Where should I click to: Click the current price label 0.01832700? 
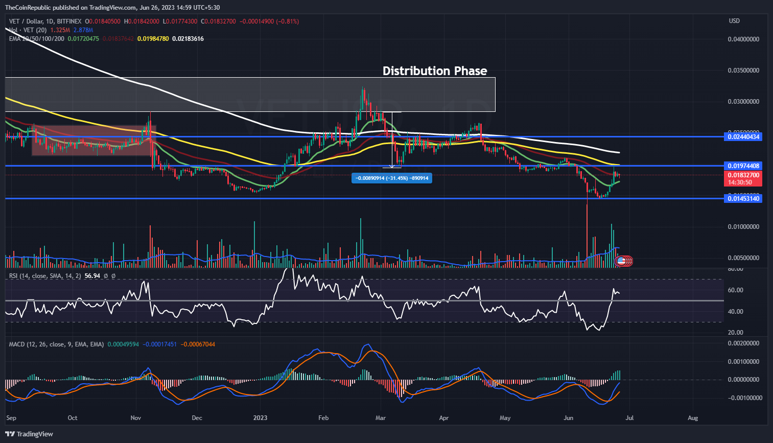click(743, 175)
